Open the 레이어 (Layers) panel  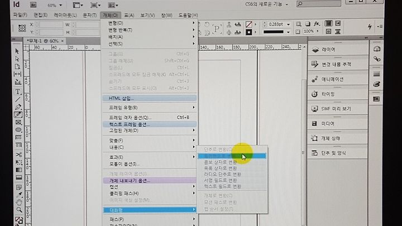pos(338,50)
